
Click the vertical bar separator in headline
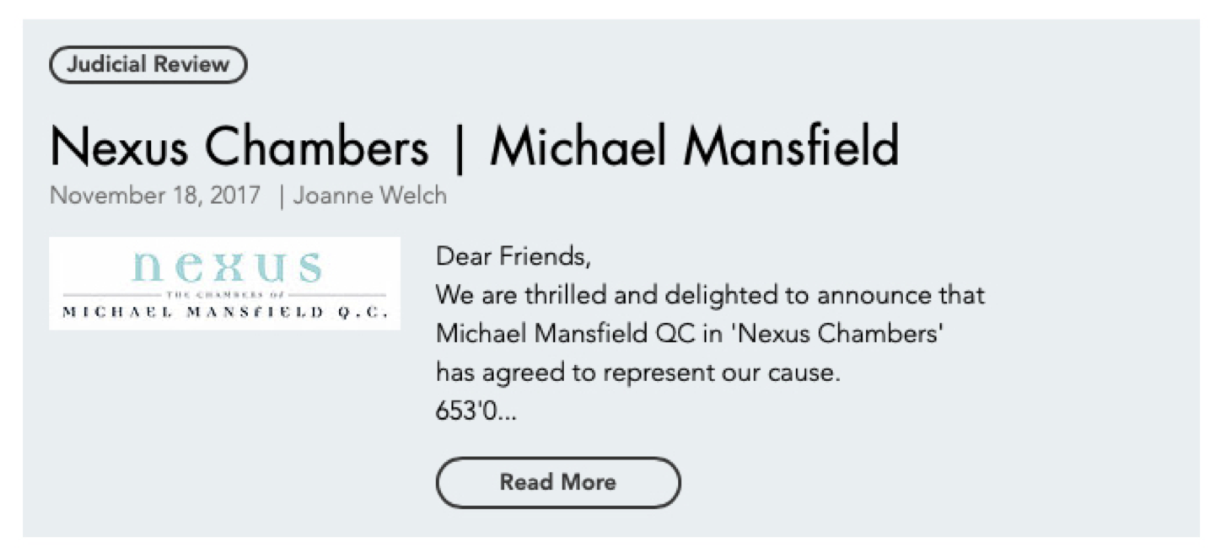[x=460, y=148]
